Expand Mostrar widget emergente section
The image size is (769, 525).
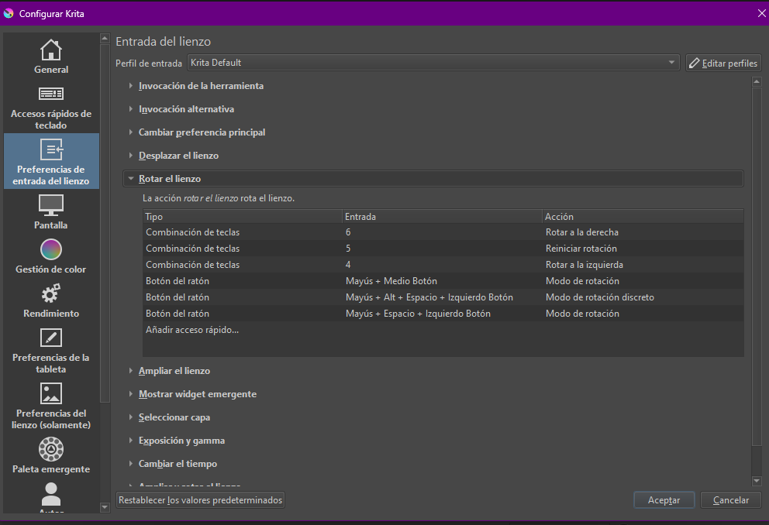pyautogui.click(x=198, y=394)
